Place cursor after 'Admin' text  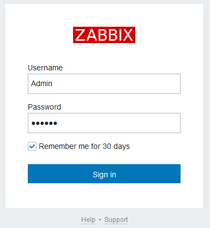tap(52, 83)
